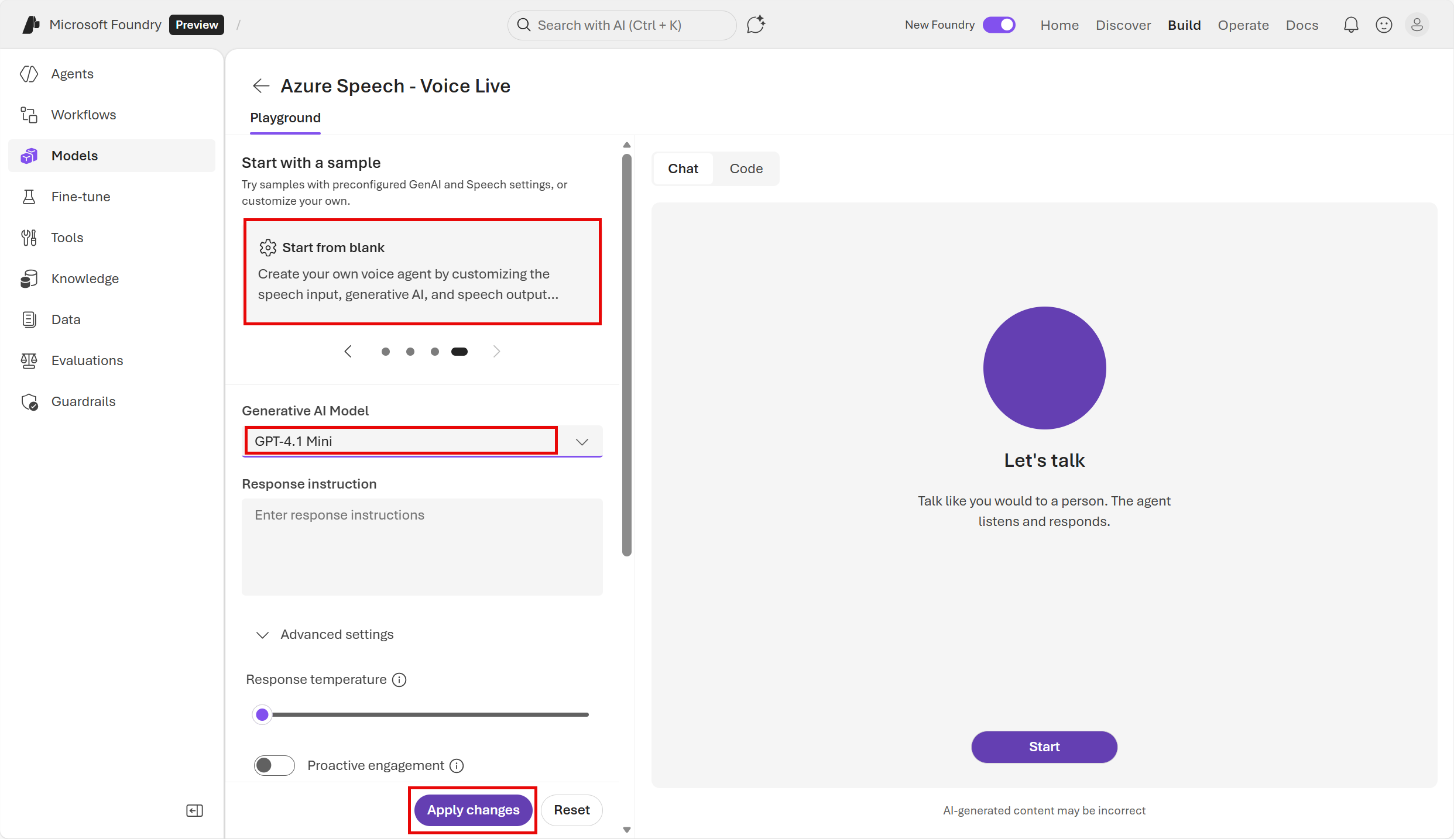Navigate to the Tools section
The image size is (1454, 839).
coord(67,238)
